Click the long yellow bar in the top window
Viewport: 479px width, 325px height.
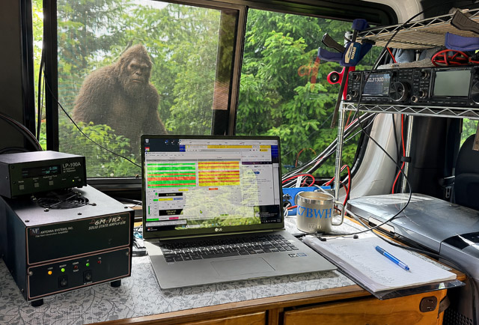click(x=230, y=147)
